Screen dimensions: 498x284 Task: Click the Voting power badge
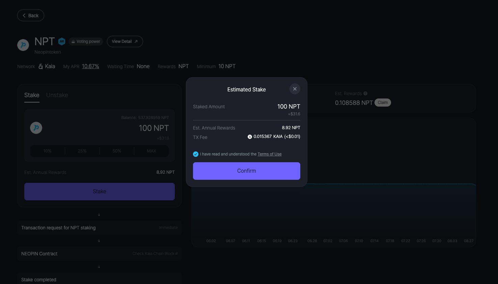coord(86,41)
